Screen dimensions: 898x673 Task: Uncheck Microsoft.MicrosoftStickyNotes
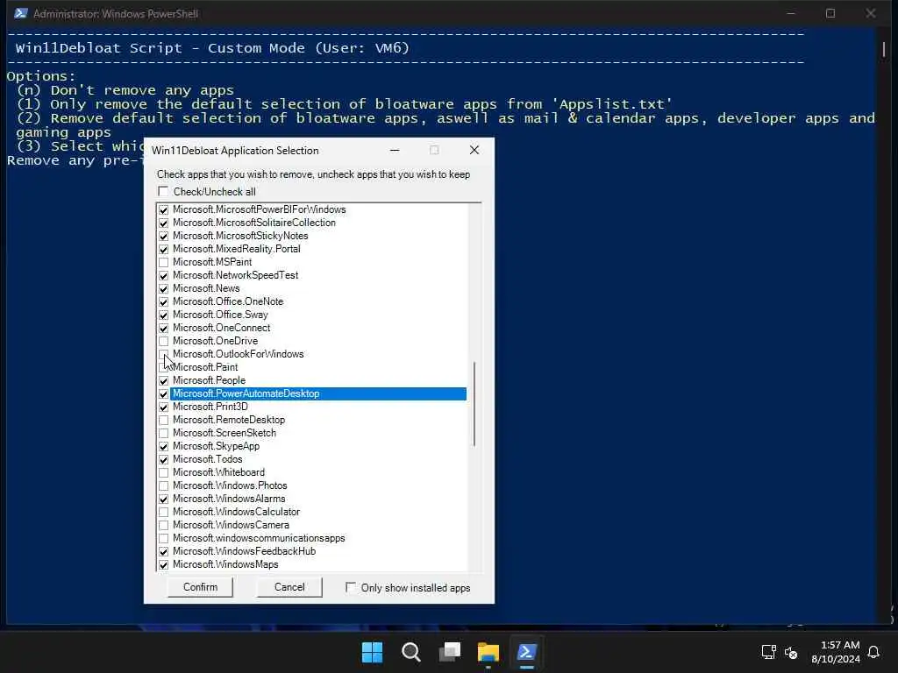click(x=163, y=237)
